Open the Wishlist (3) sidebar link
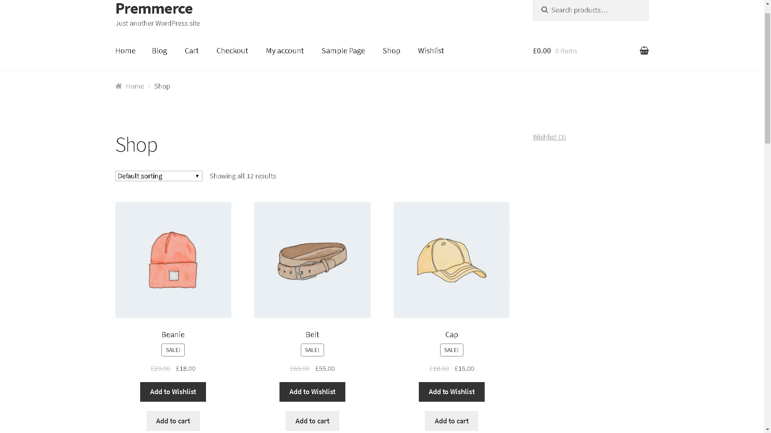The width and height of the screenshot is (771, 433). click(x=549, y=137)
